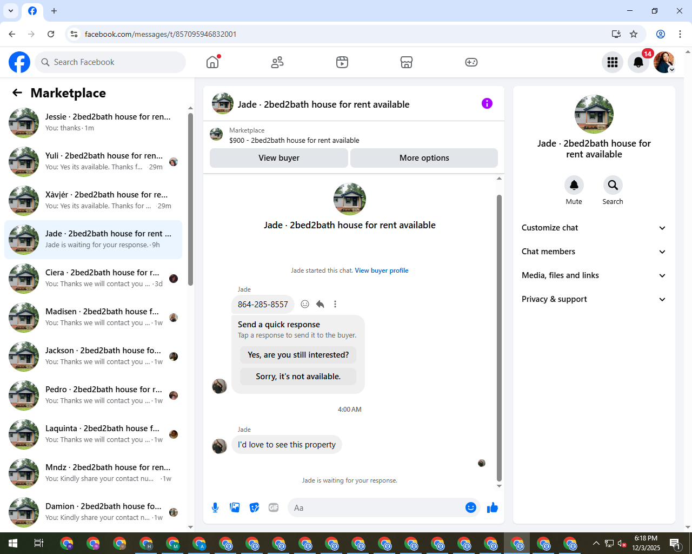Open the Ciera conversation
The image size is (692, 554).
tap(94, 279)
